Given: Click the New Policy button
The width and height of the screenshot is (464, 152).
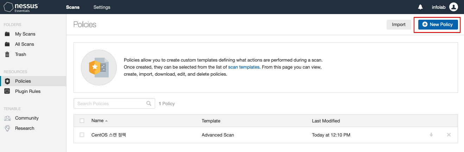Looking at the screenshot, I should pyautogui.click(x=438, y=25).
